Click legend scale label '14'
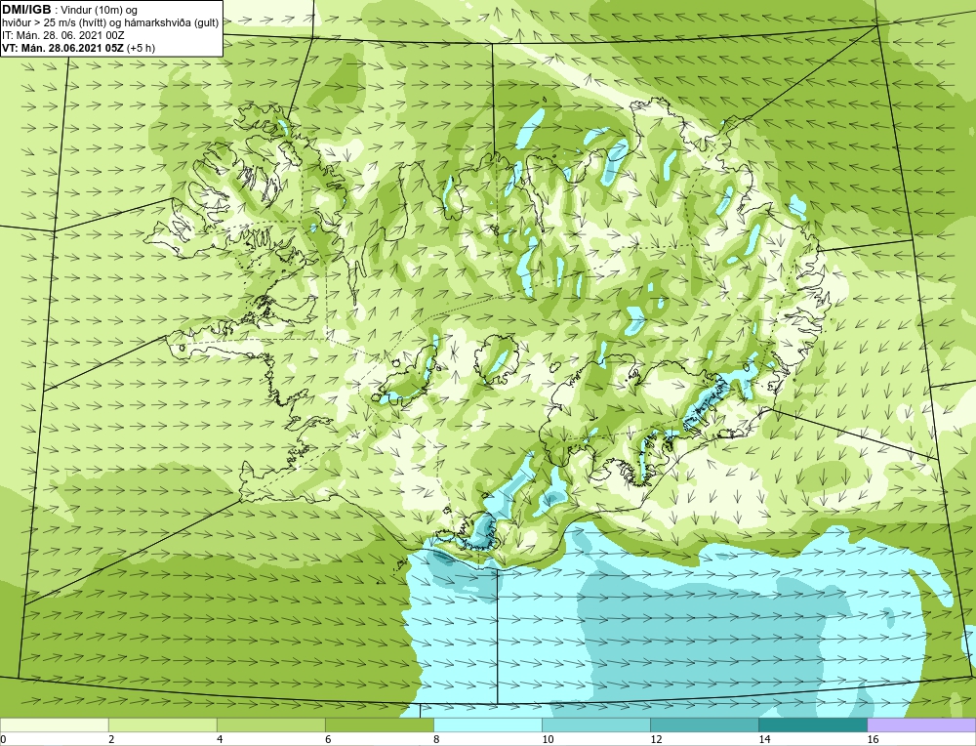This screenshot has width=976, height=746. pyautogui.click(x=764, y=739)
